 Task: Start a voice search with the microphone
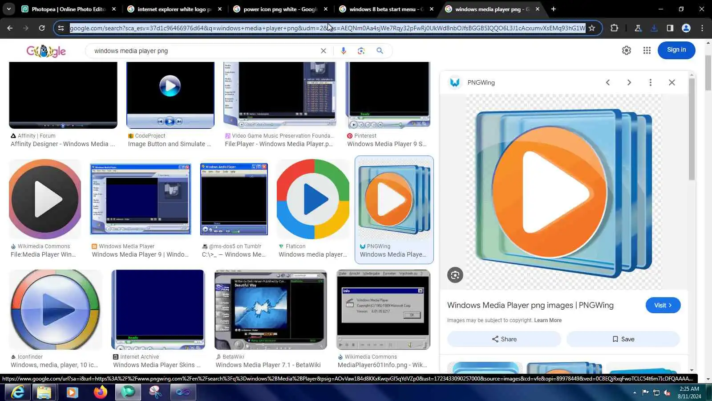(x=343, y=51)
